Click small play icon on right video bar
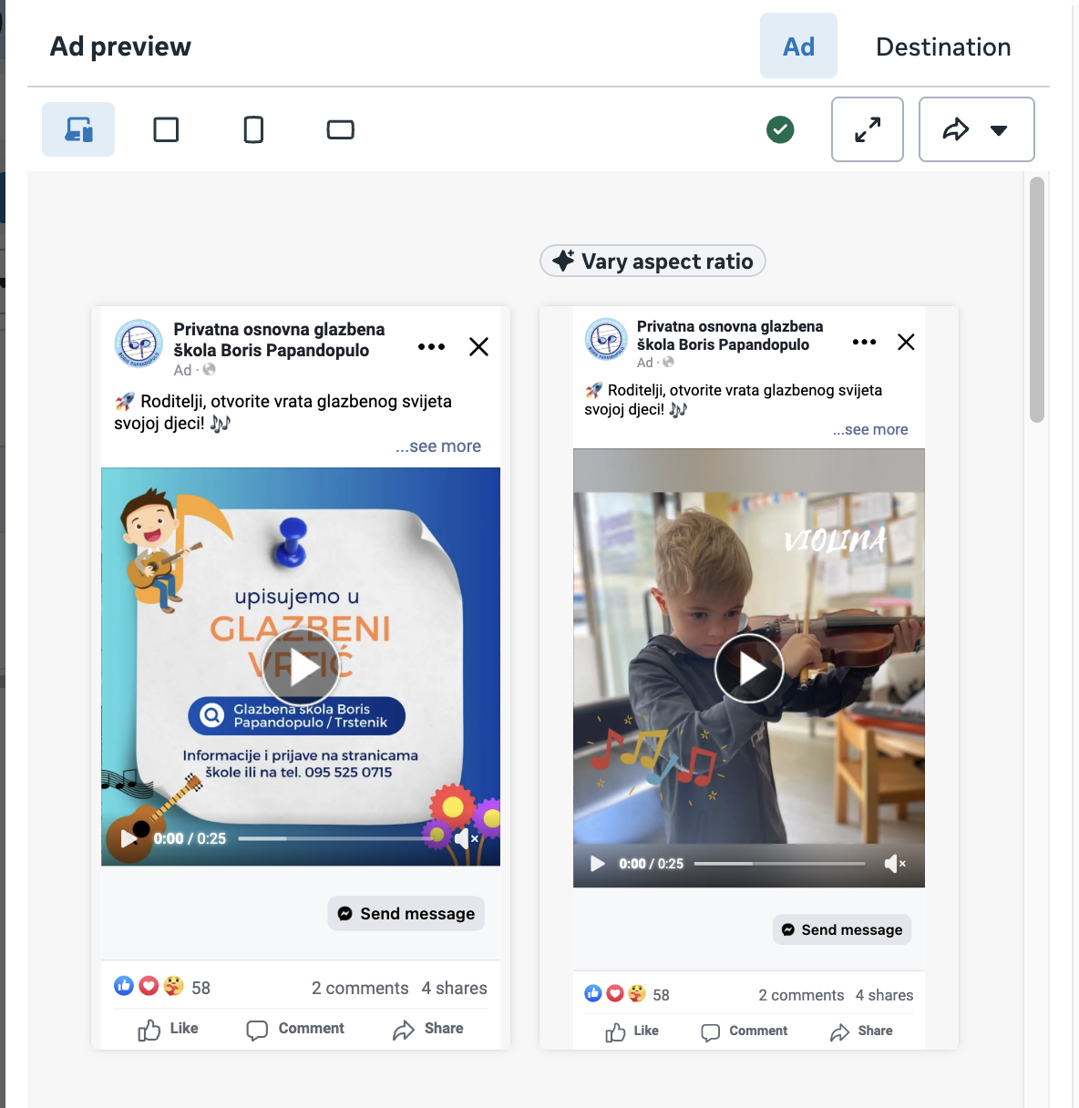Viewport: 1079px width, 1108px height. 598,864
